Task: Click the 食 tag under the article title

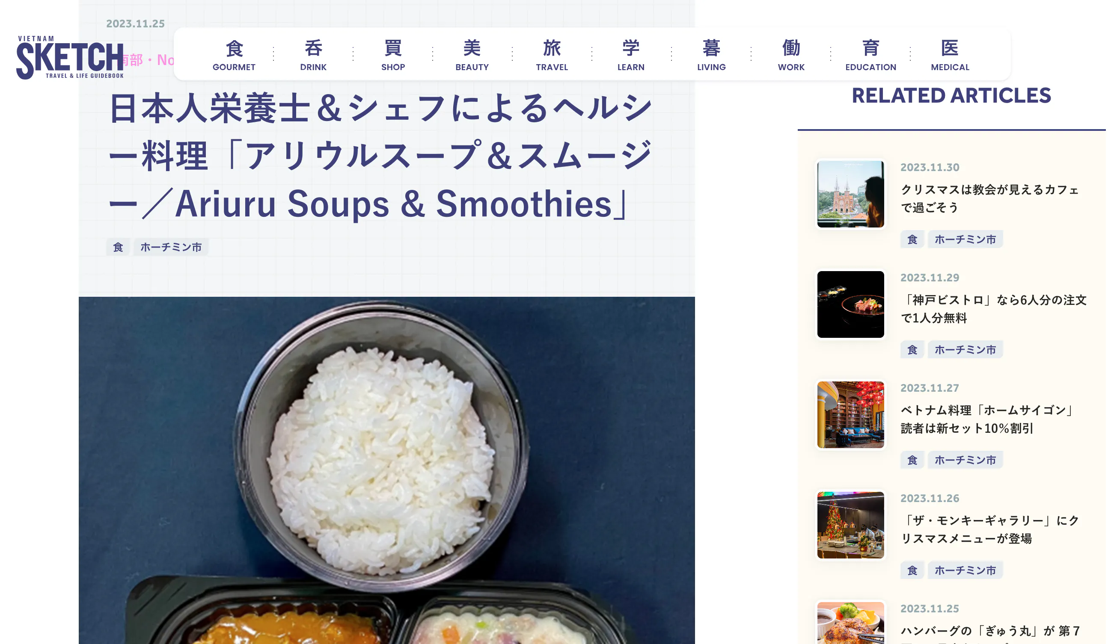Action: click(118, 247)
